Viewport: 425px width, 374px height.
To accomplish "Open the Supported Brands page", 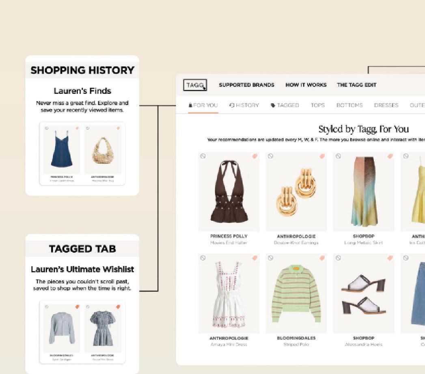I will tap(246, 85).
